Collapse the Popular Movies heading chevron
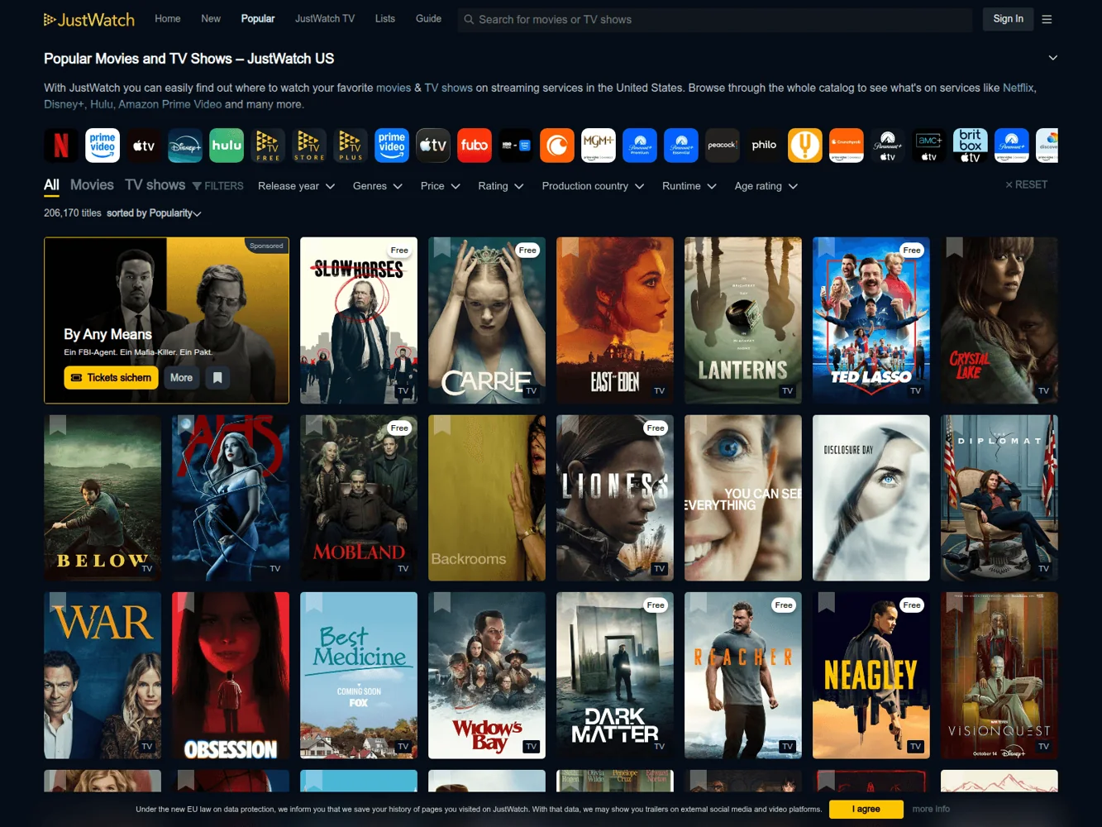The image size is (1102, 827). coord(1052,58)
